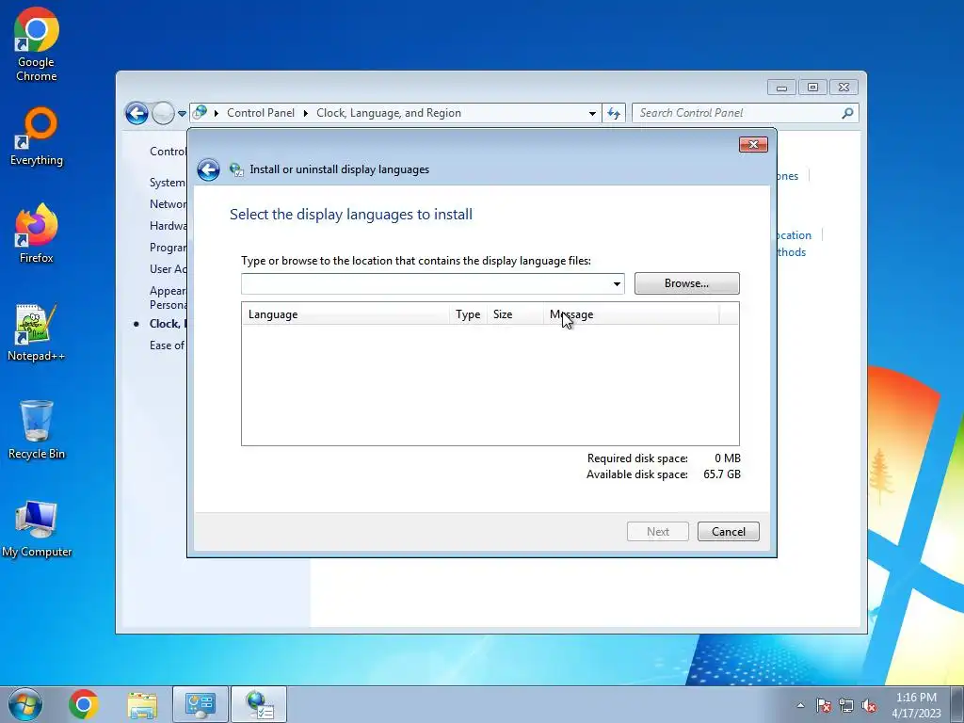This screenshot has height=723, width=964.
Task: Expand arrow after Control Panel breadcrumb
Action: (306, 113)
